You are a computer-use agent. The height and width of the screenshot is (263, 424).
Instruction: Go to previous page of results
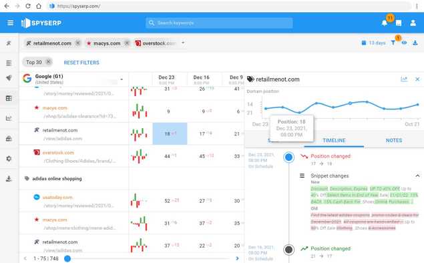click(x=25, y=258)
